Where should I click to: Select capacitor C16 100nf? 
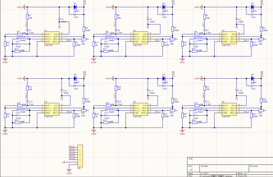tap(62, 90)
